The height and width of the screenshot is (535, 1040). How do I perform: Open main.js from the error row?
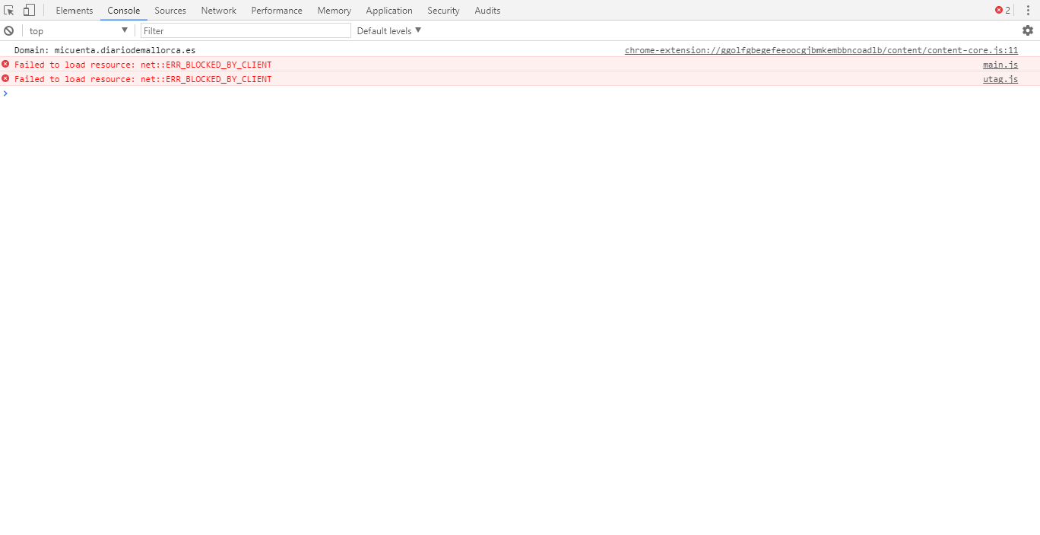pos(1000,65)
